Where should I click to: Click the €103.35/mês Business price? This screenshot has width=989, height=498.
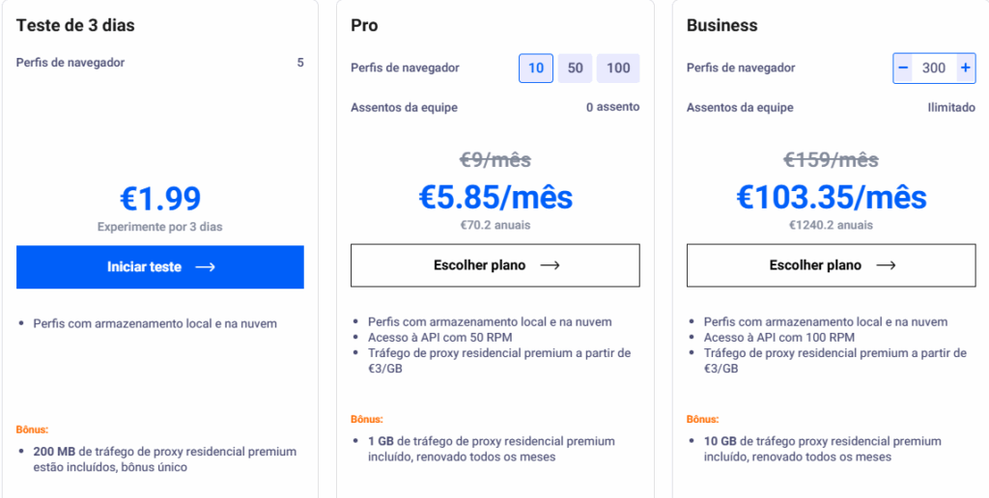[832, 197]
